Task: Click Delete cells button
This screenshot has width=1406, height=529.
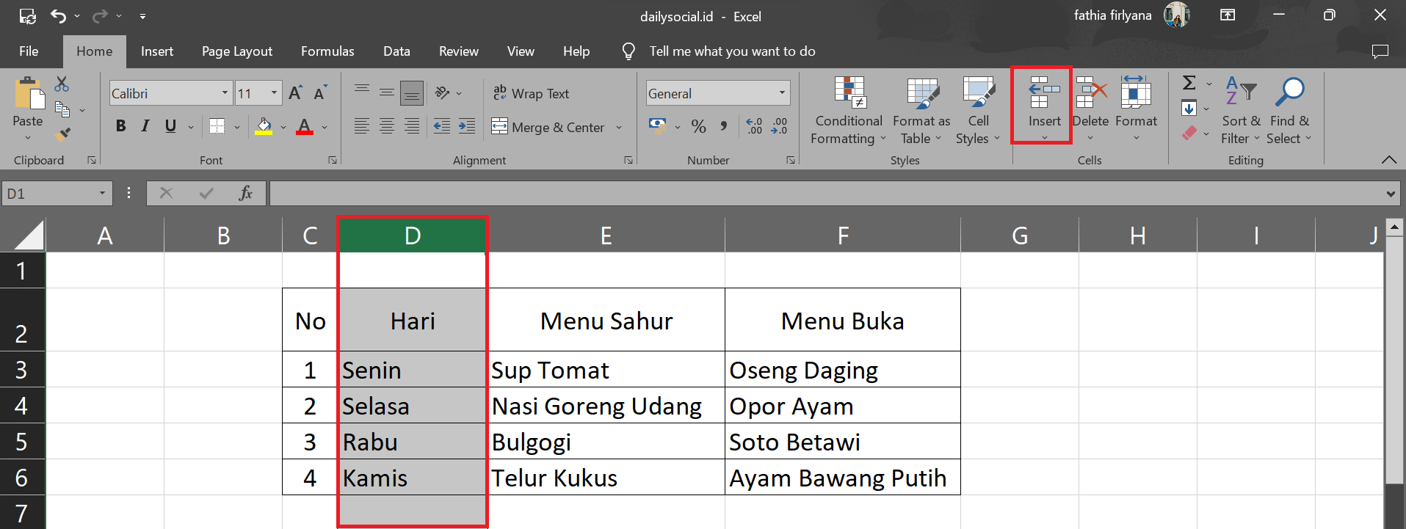Action: click(1090, 106)
